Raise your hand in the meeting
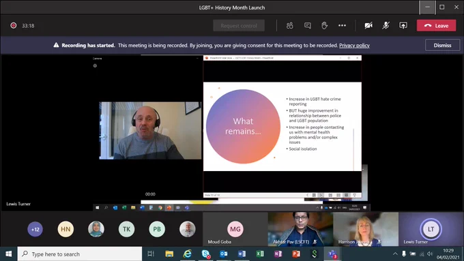The height and width of the screenshot is (261, 464). point(325,26)
